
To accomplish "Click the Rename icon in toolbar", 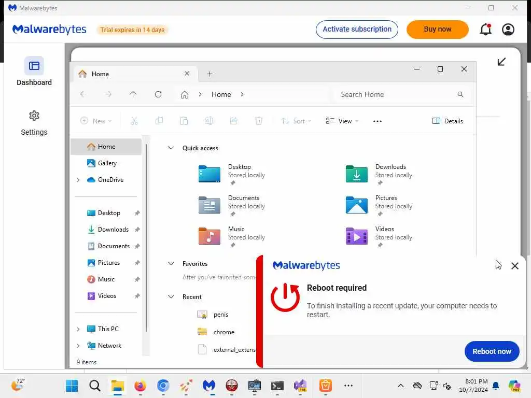I will click(209, 121).
